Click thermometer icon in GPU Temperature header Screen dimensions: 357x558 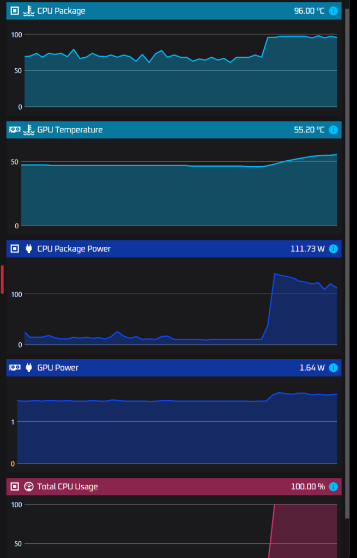(x=28, y=130)
